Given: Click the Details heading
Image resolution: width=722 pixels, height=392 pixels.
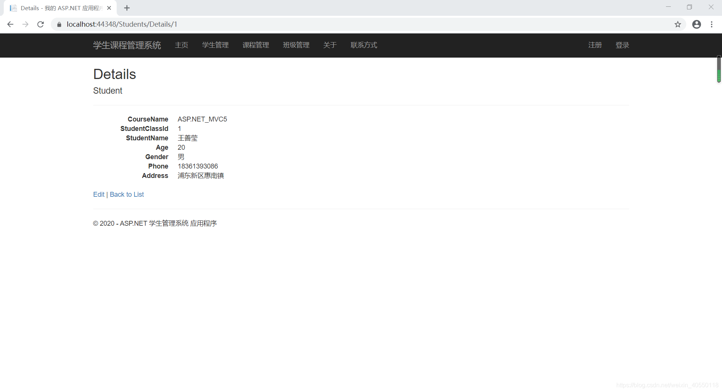Looking at the screenshot, I should (115, 74).
